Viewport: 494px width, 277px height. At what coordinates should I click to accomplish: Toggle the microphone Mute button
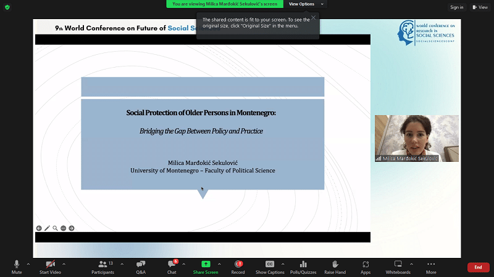click(17, 266)
